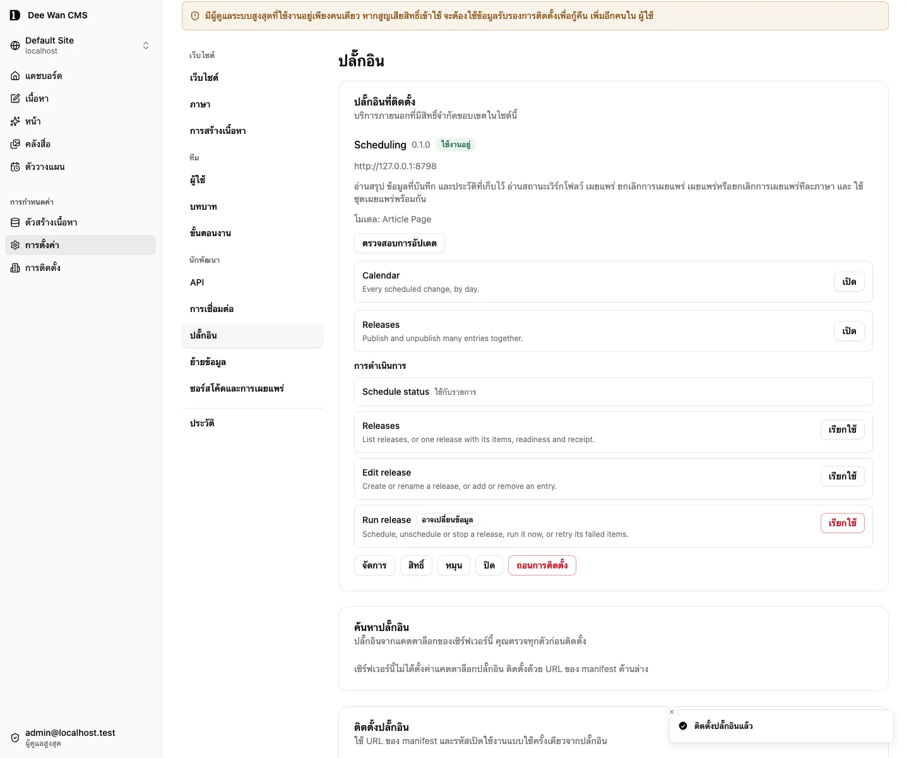Click the shield icon beside admin@localhost.test

(15, 738)
